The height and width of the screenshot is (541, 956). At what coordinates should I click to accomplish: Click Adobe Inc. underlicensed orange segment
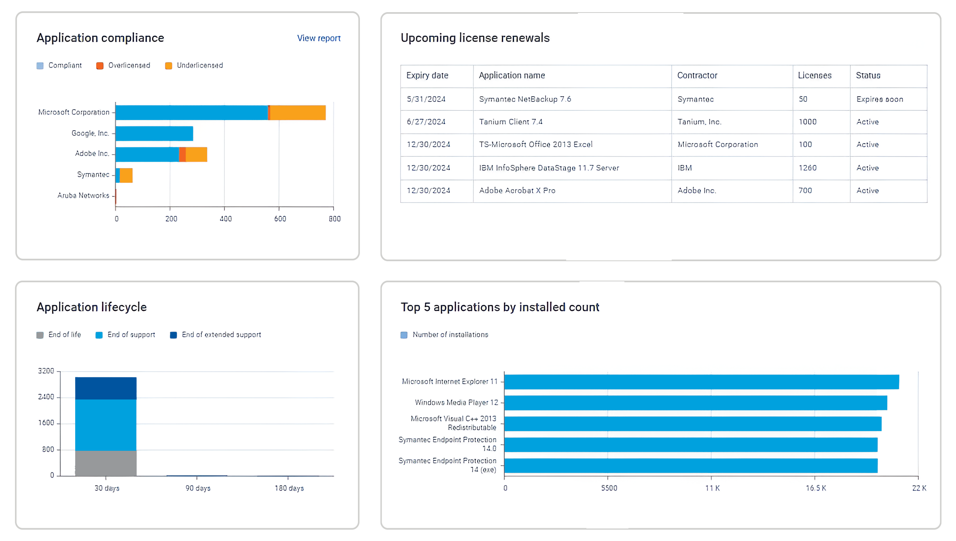(x=196, y=155)
